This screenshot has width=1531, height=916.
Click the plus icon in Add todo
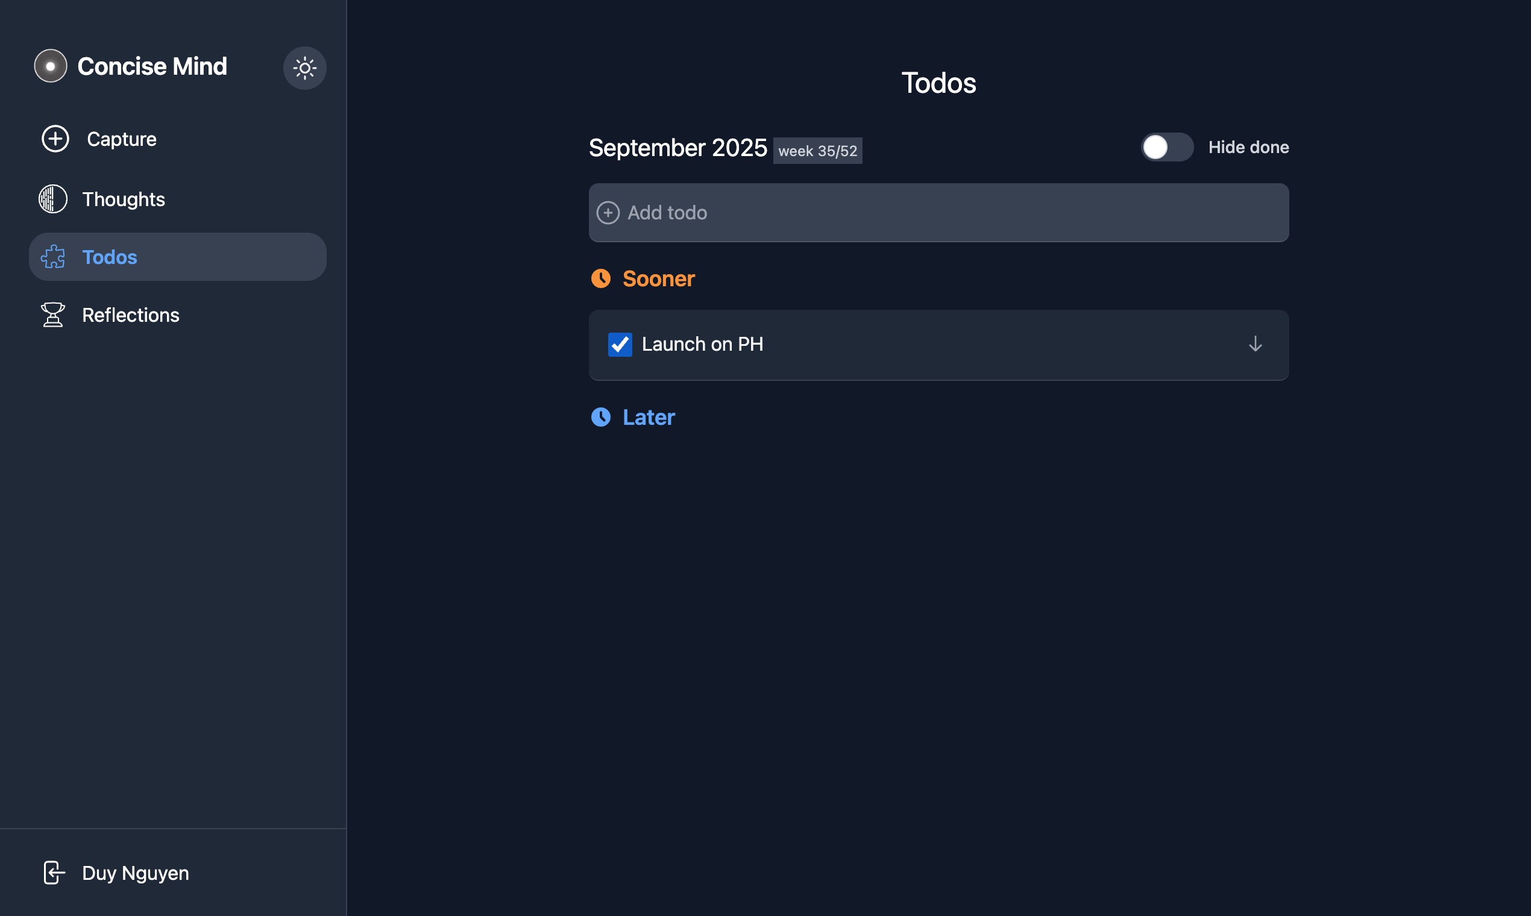608,213
